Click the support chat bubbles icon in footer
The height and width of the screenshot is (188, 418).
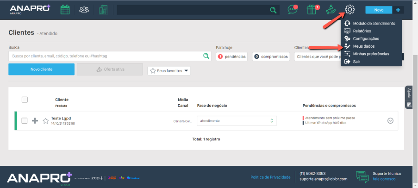[362, 176]
